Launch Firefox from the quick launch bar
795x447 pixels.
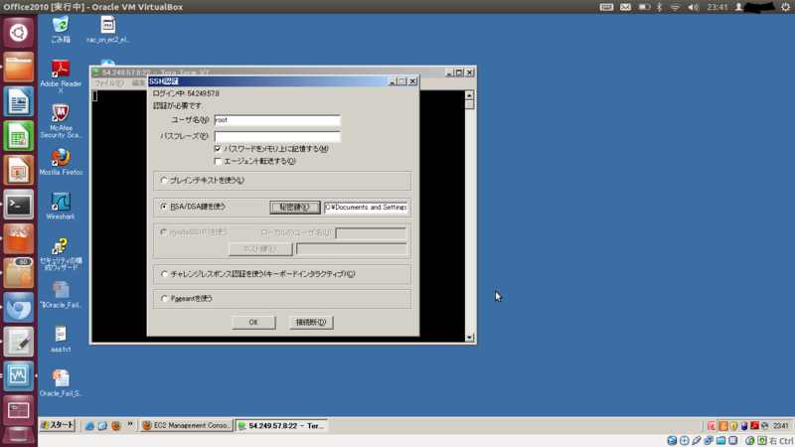(116, 426)
